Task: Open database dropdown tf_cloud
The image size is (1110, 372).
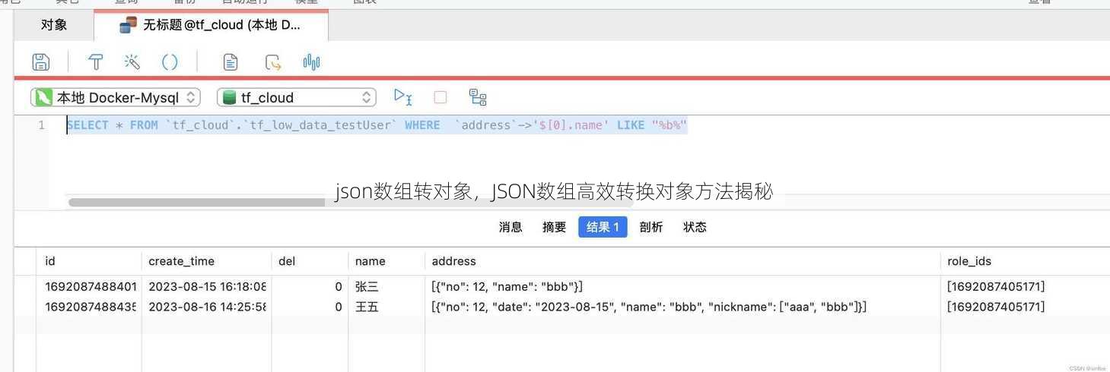Action: click(x=297, y=97)
